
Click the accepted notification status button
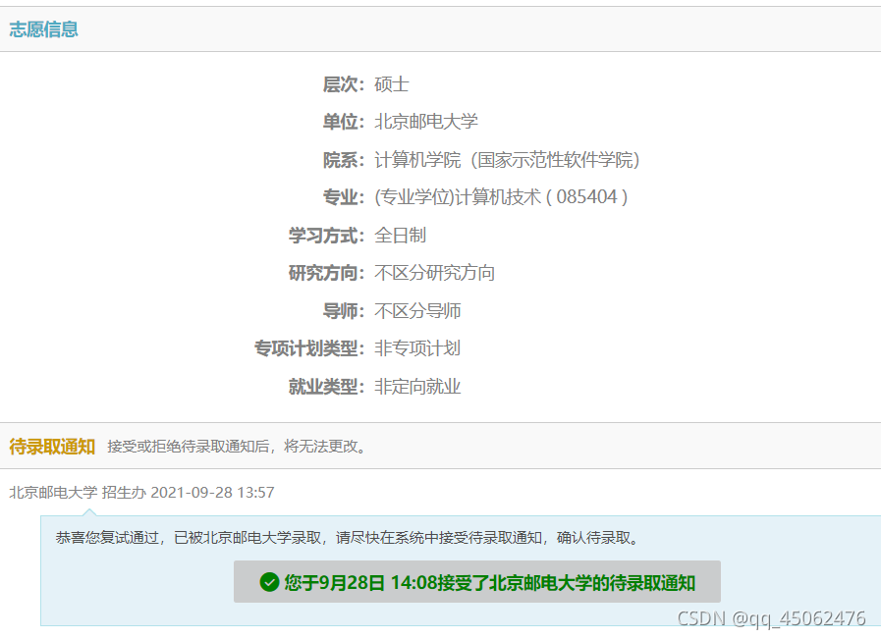pyautogui.click(x=477, y=582)
